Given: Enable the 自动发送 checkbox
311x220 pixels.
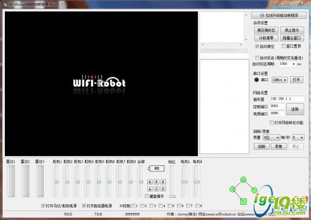Looking at the screenshot, I should [x=257, y=58].
